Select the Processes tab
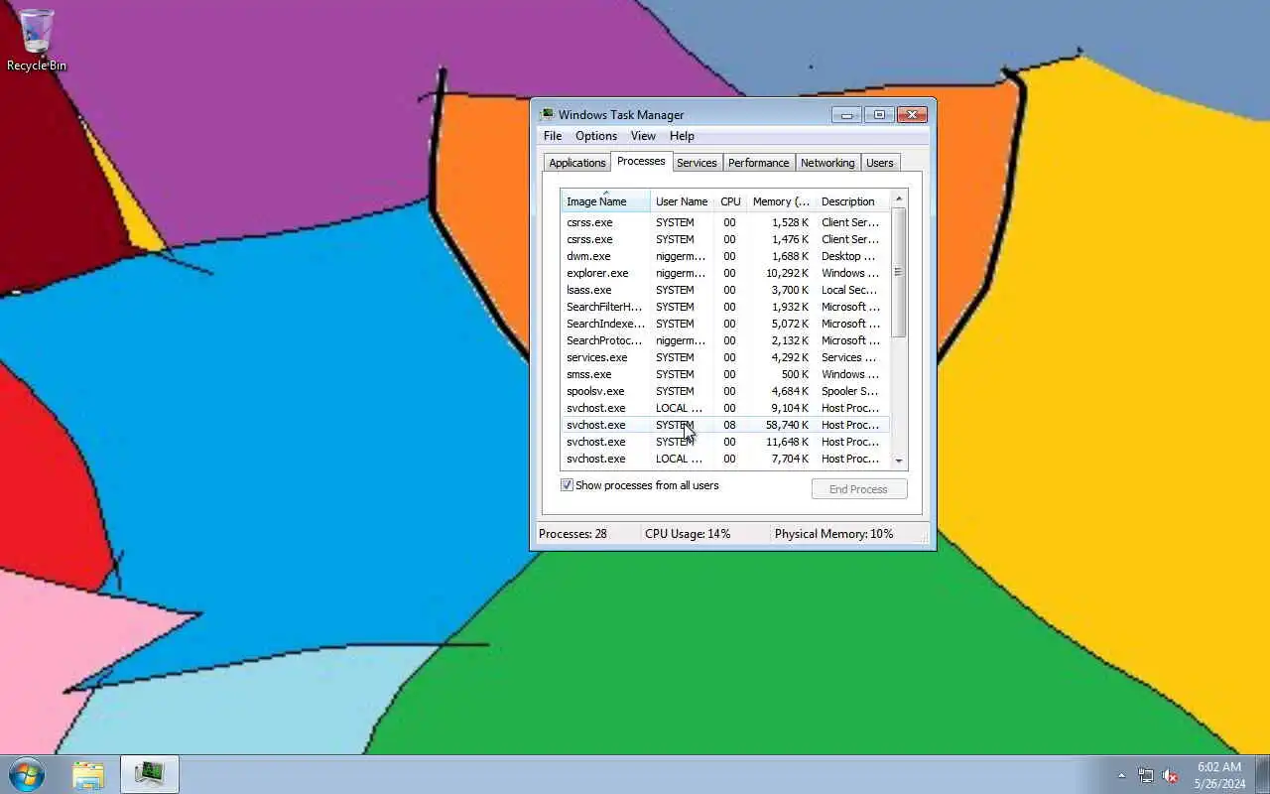The width and height of the screenshot is (1270, 794). click(641, 161)
